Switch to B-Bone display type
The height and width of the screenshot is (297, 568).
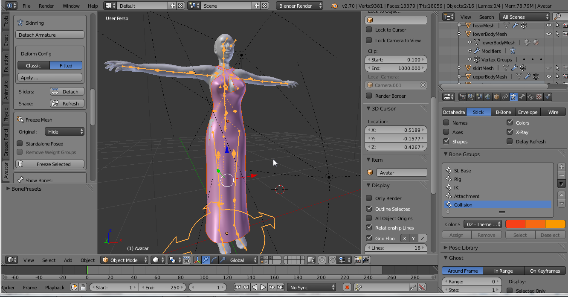[x=503, y=112]
